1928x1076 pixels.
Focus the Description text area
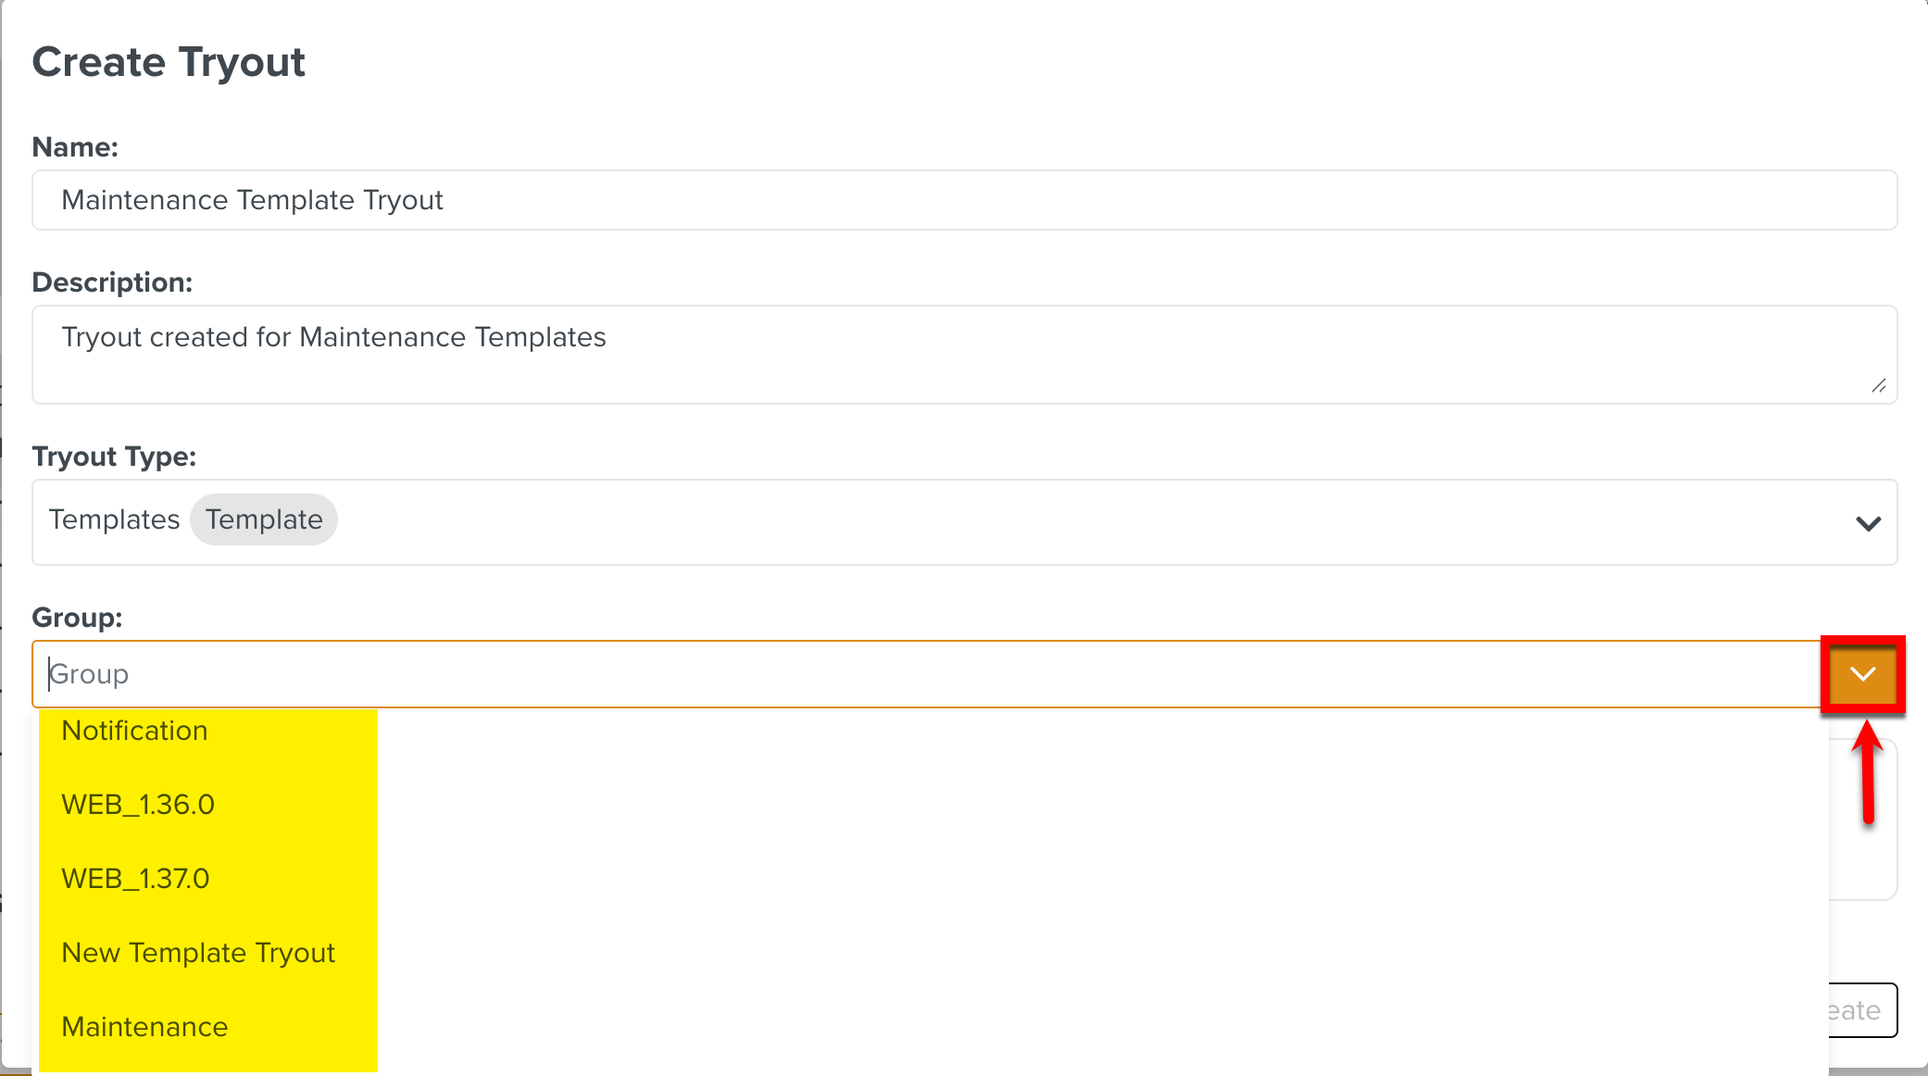(x=963, y=354)
